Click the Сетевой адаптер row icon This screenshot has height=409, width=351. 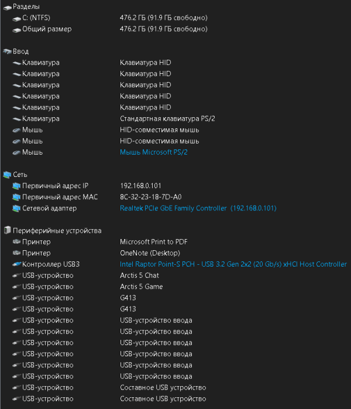(16, 208)
